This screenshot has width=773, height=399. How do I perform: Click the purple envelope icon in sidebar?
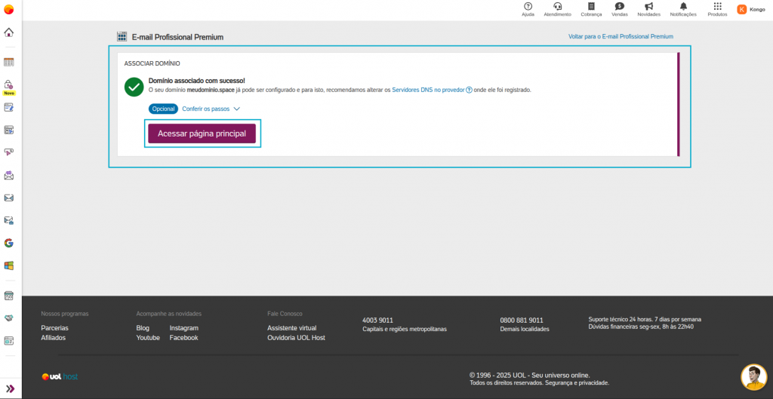click(x=9, y=175)
